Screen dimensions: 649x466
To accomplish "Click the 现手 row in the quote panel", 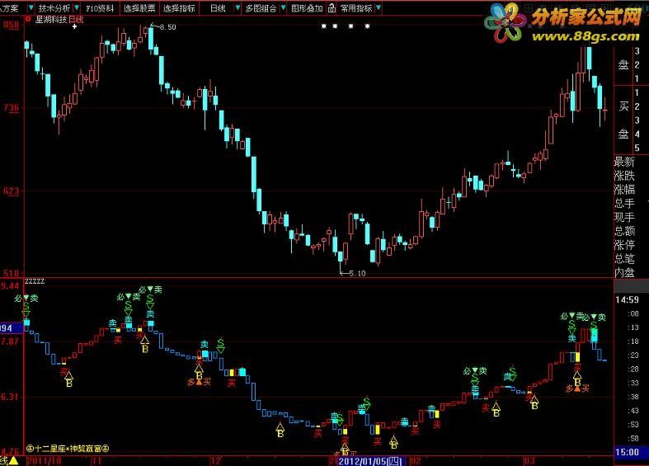I will (x=624, y=217).
